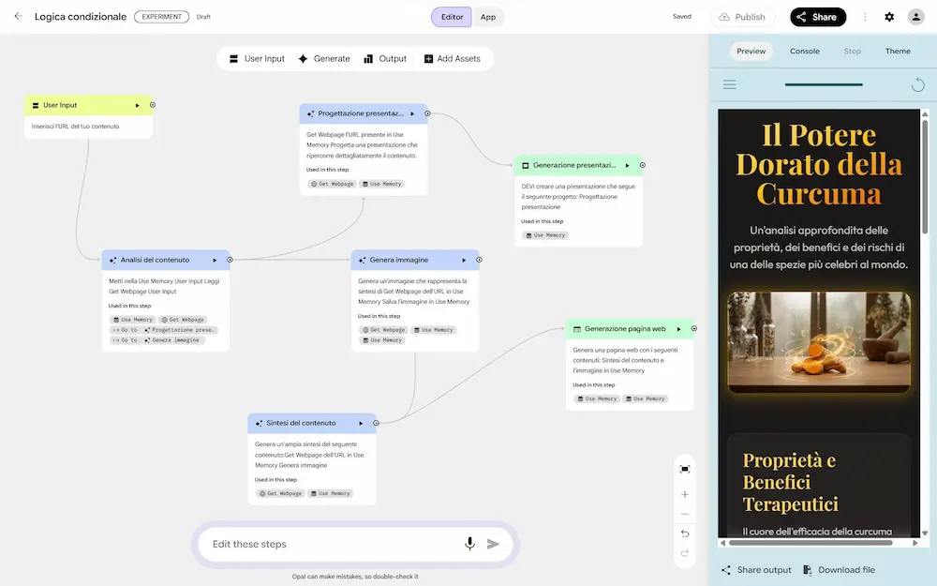Fit the canvas to screen

[685, 470]
